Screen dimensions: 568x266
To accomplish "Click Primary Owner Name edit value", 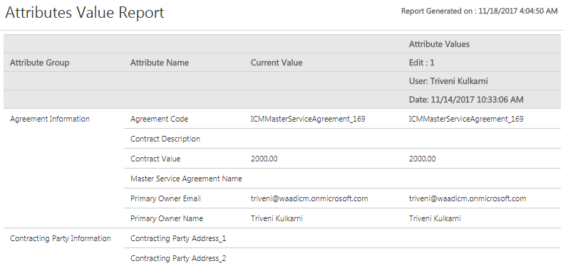I will (435, 218).
